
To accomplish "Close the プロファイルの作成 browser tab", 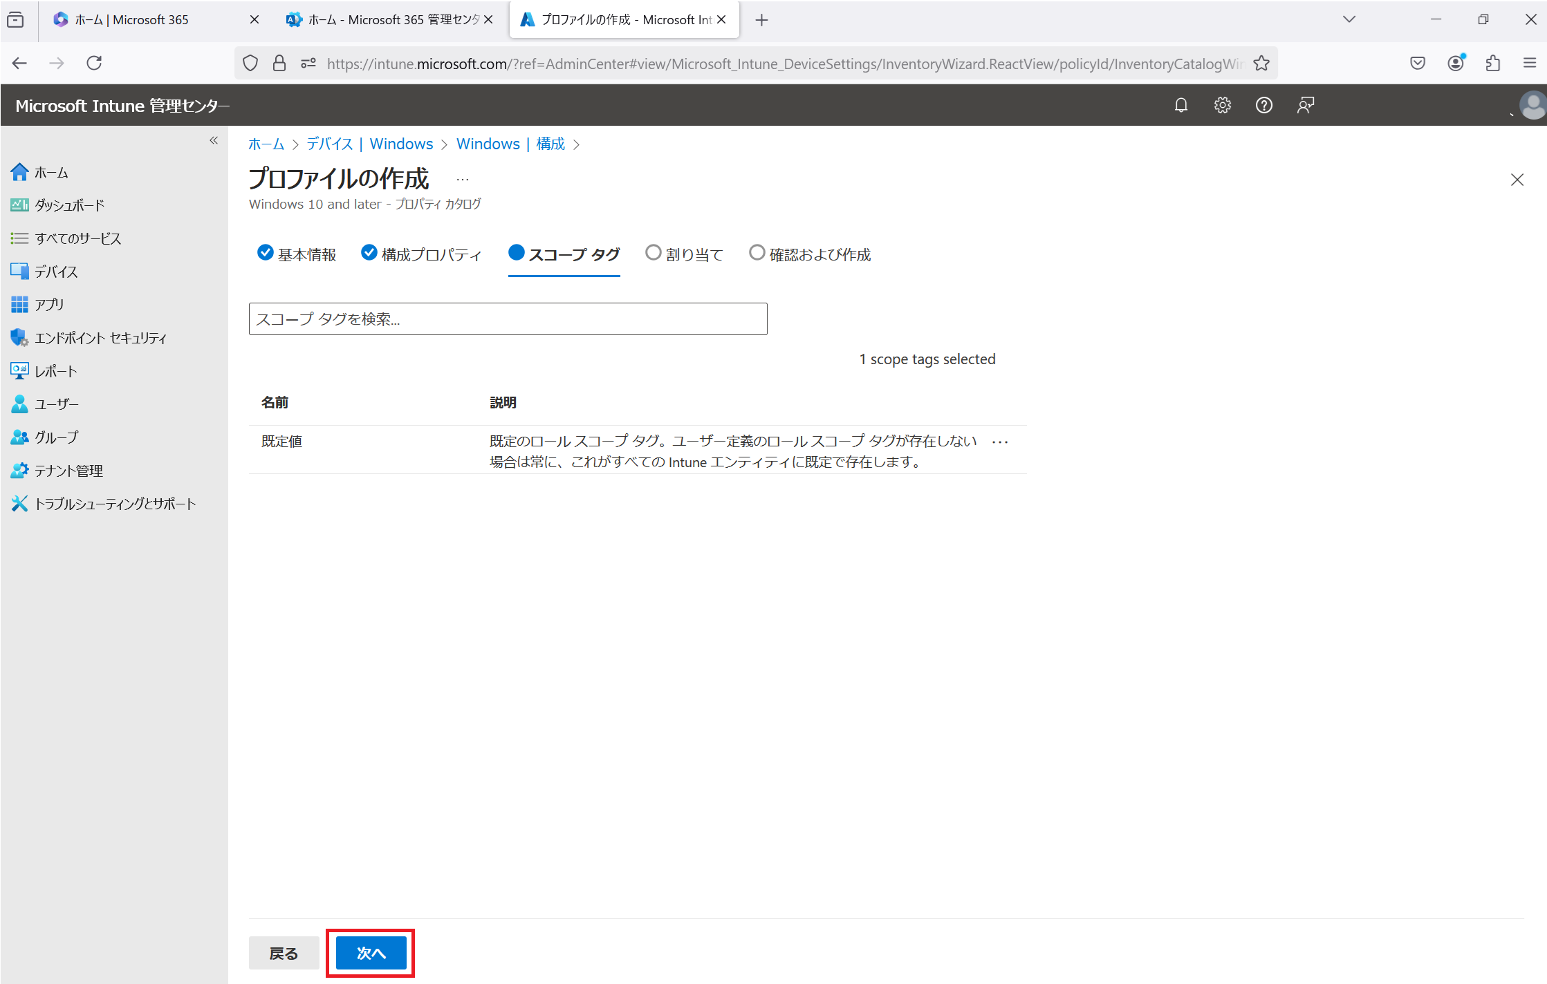I will click(x=721, y=19).
